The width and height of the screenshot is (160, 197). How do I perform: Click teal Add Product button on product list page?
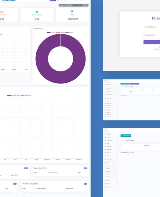125,84
